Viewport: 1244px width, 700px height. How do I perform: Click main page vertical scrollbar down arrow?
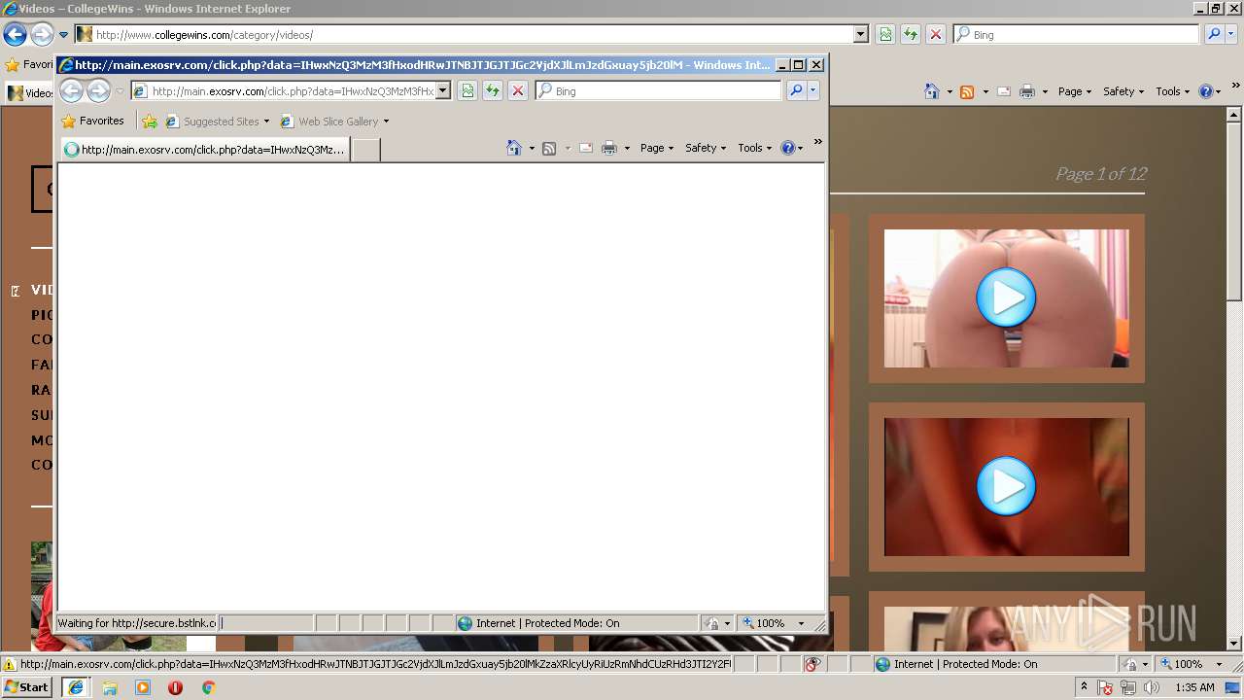[1235, 644]
